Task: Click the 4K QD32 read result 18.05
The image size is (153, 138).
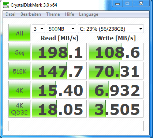Action: 59,109
